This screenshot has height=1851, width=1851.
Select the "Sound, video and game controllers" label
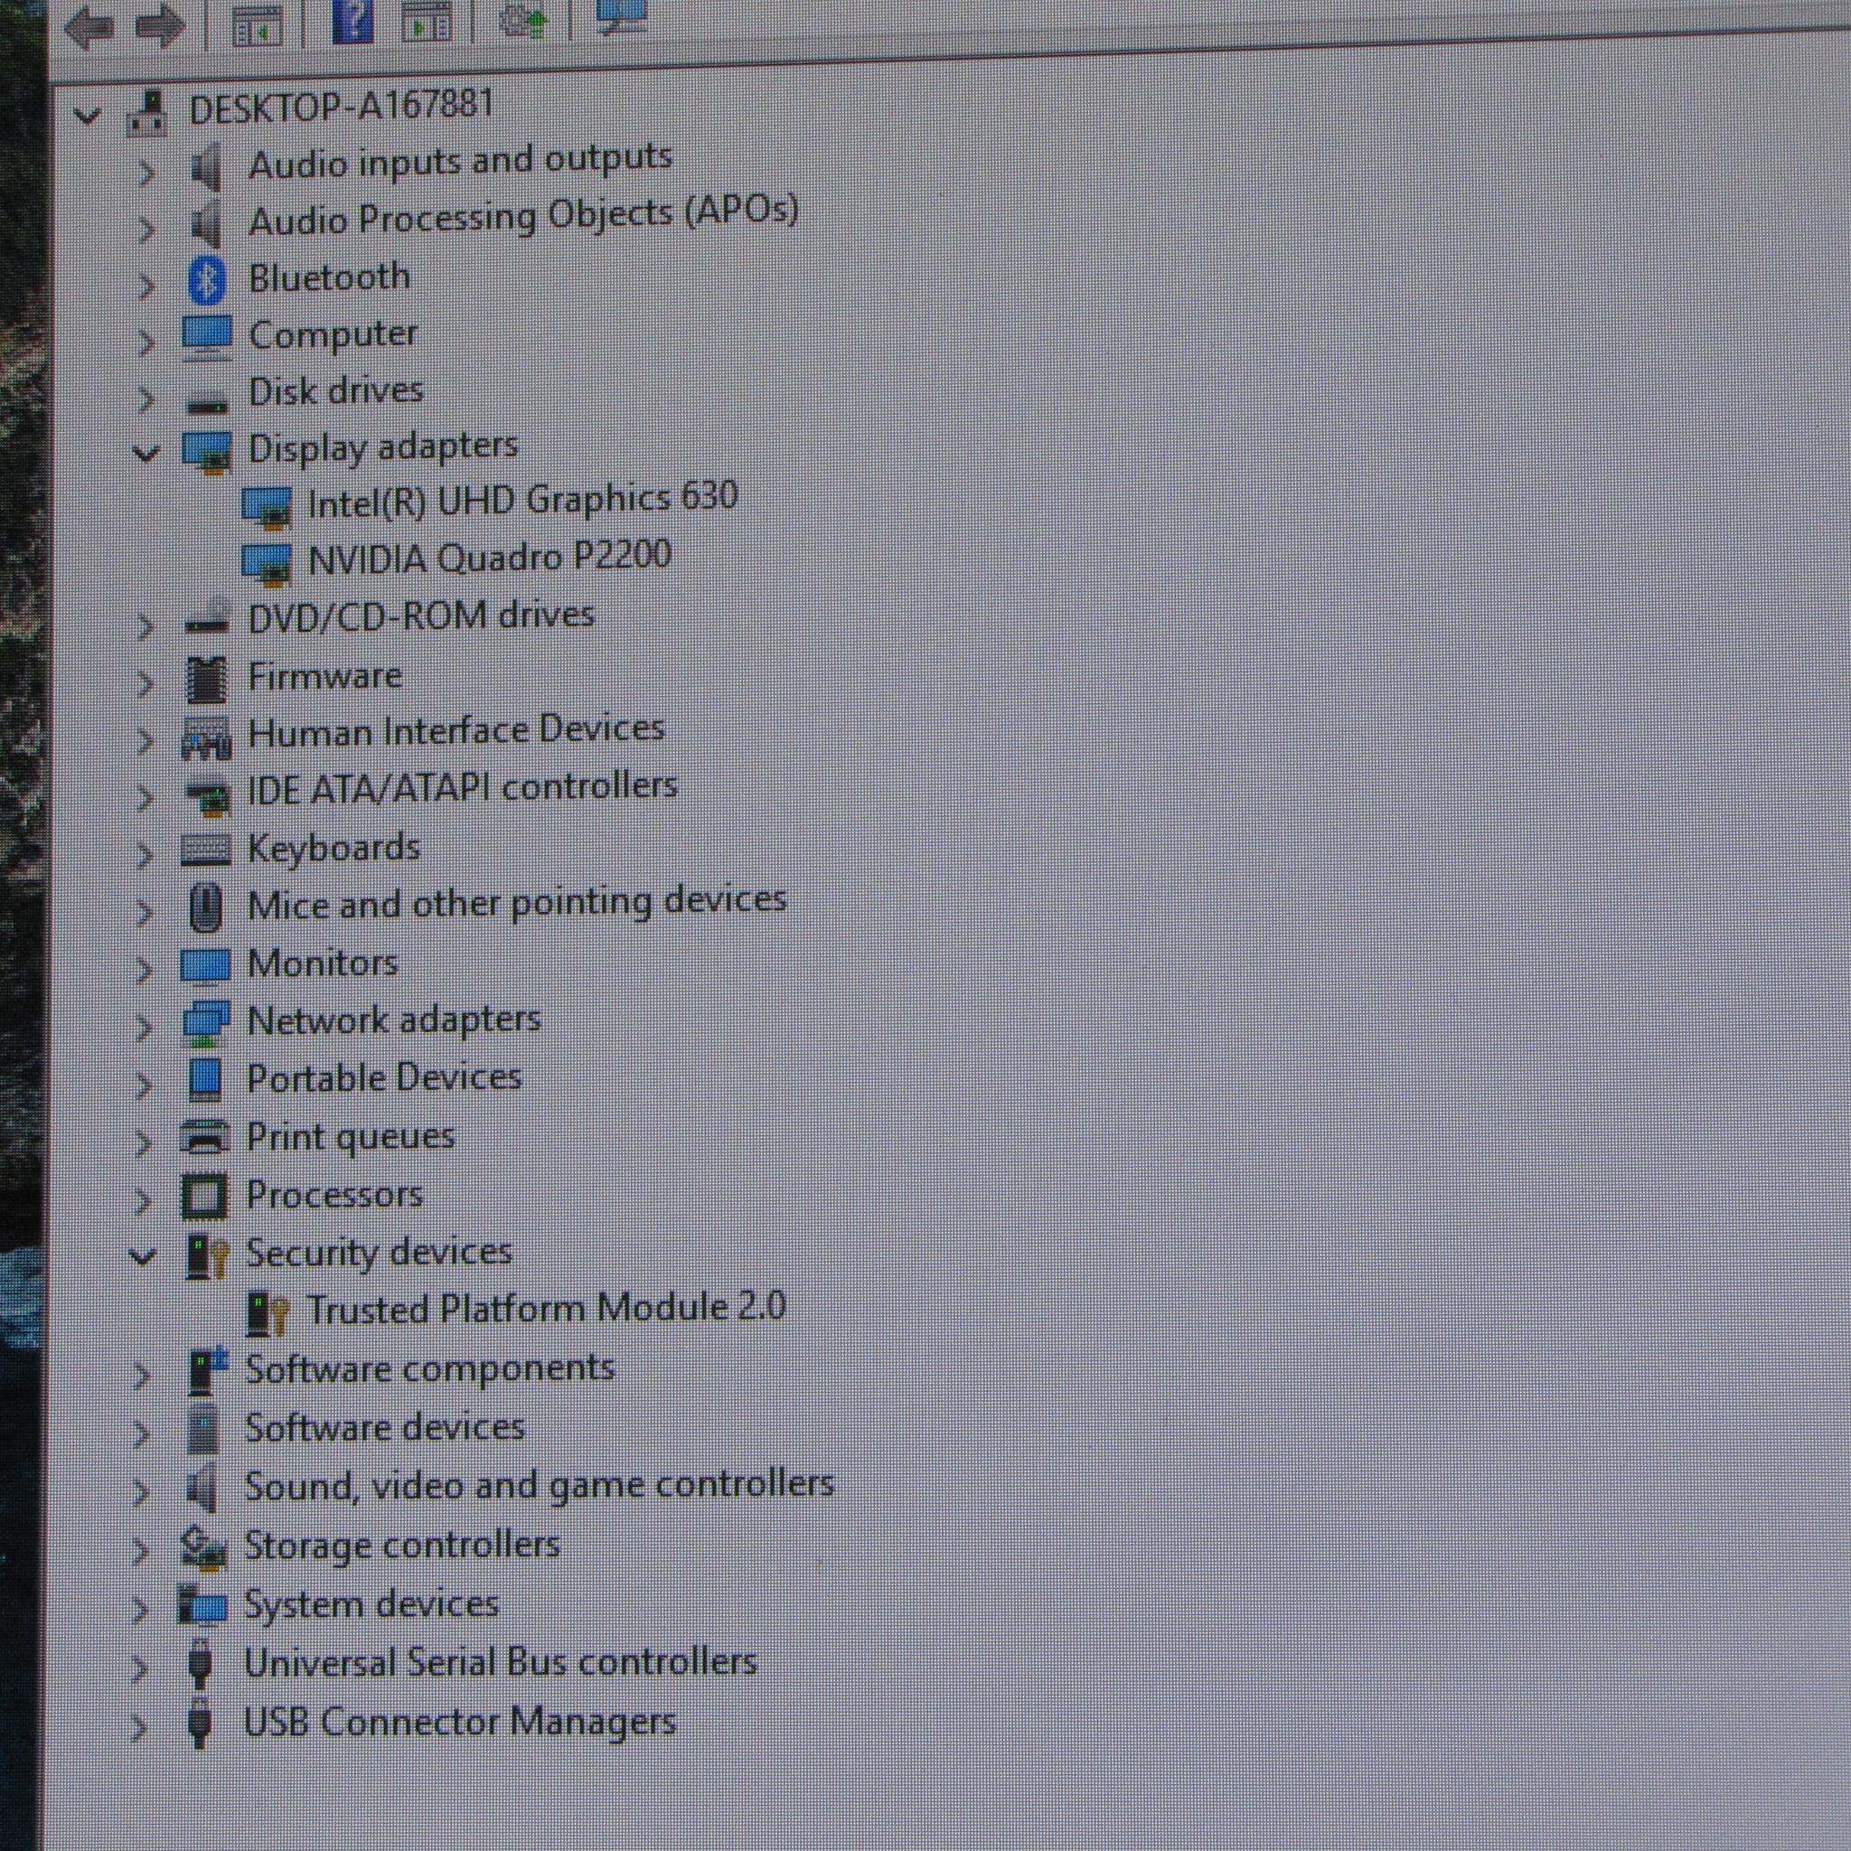tap(540, 1486)
